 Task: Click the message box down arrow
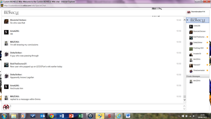[x=184, y=109]
